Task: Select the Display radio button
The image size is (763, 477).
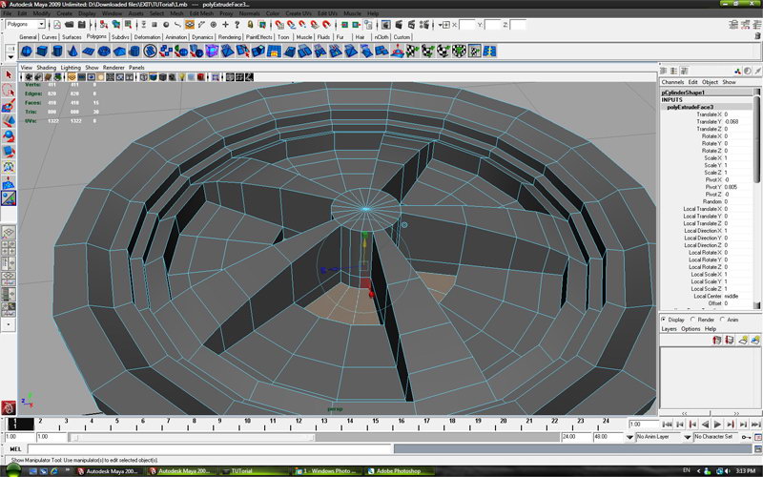Action: (665, 320)
